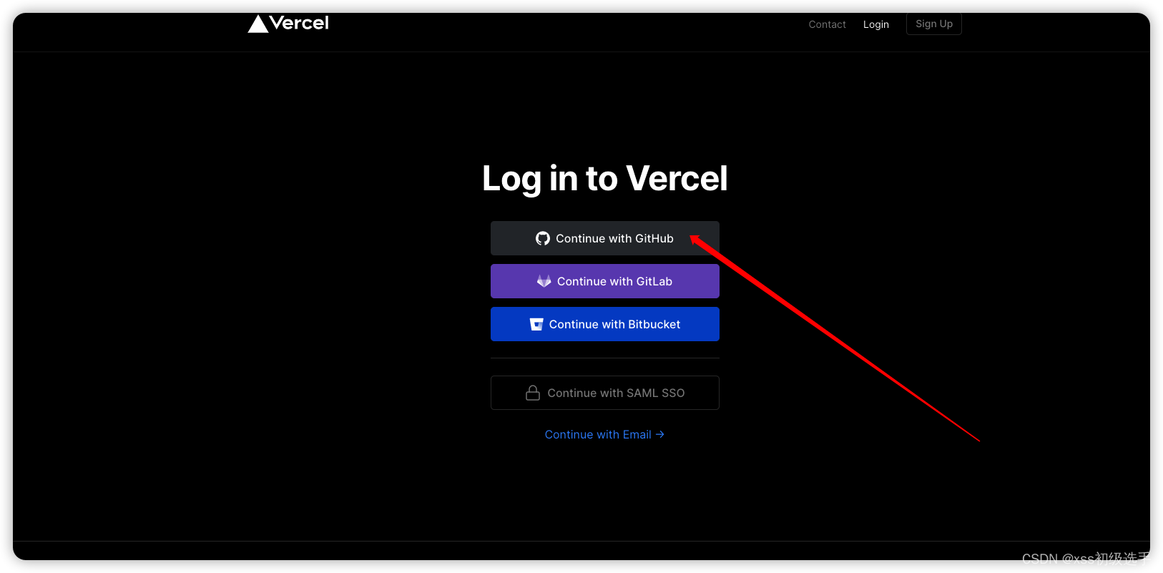Click the Sign Up button
This screenshot has width=1163, height=573.
(x=933, y=23)
